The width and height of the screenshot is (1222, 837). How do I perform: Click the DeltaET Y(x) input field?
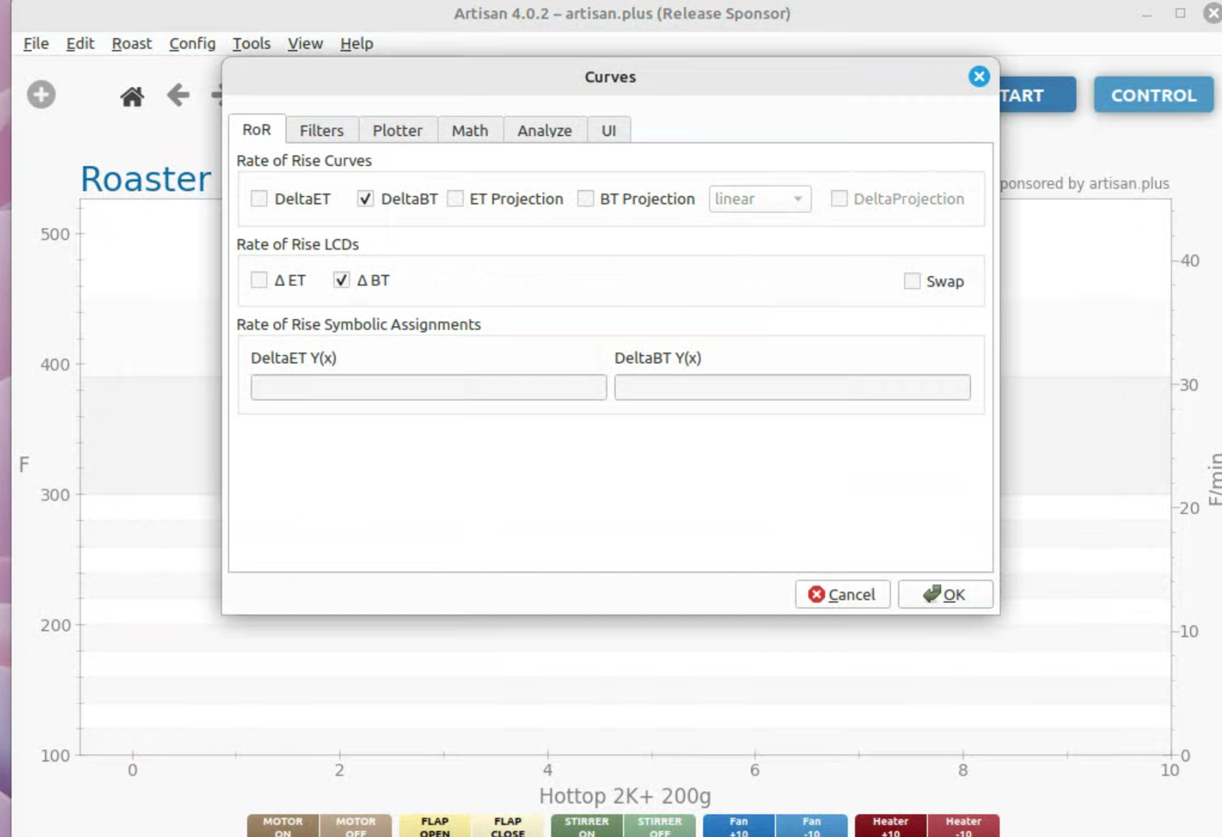428,387
